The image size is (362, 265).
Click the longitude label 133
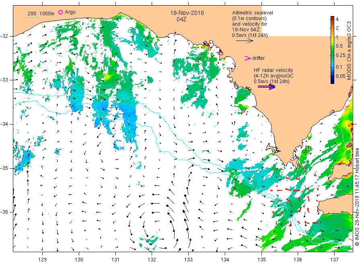pyautogui.click(x=188, y=260)
